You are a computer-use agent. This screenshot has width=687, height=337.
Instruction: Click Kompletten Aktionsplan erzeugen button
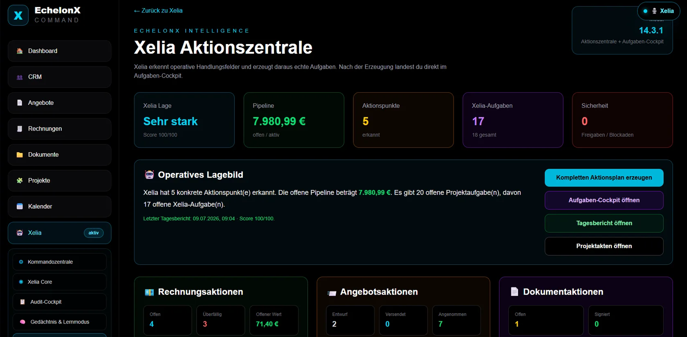tap(604, 178)
